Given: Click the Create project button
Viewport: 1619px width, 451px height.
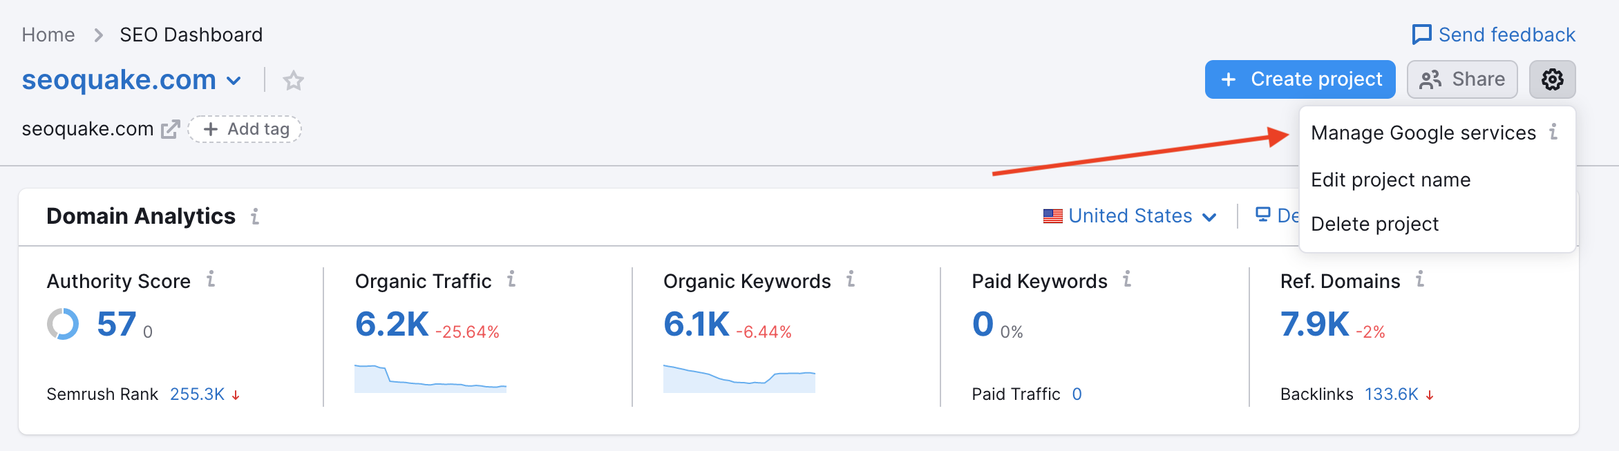Looking at the screenshot, I should (x=1300, y=79).
